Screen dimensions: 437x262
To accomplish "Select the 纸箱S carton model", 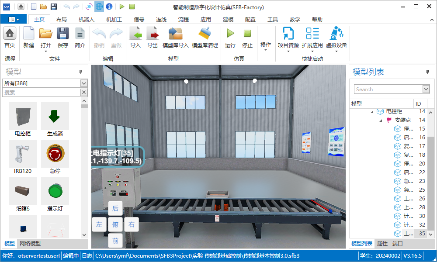I will 23,191.
